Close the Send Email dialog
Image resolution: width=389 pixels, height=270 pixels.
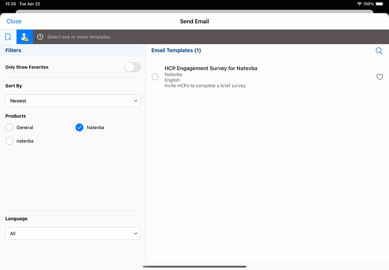14,21
